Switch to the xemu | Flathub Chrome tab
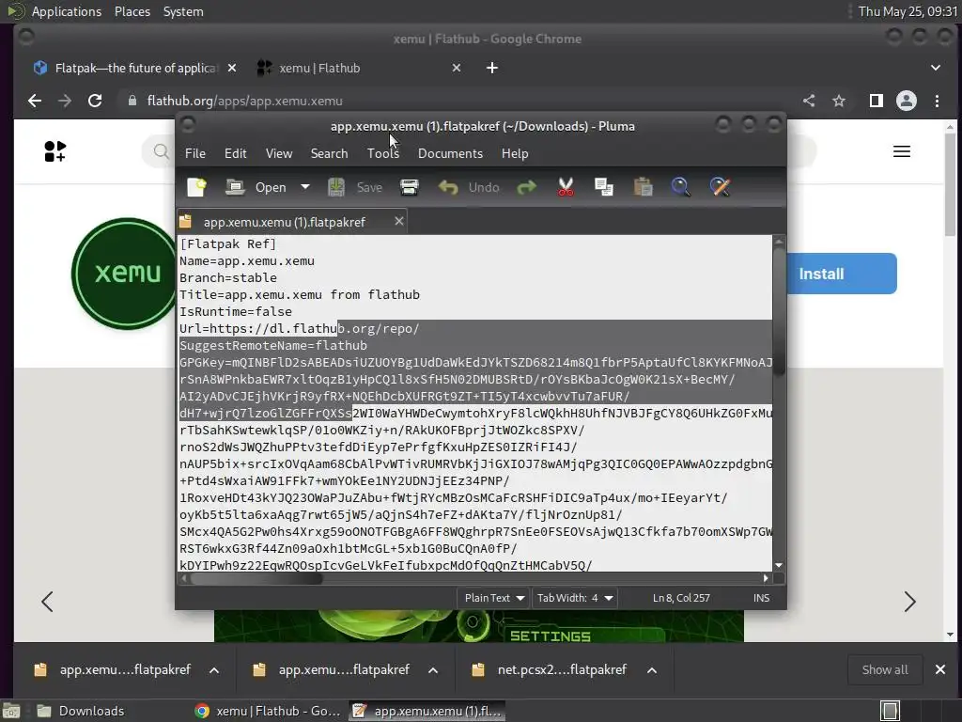The image size is (962, 722). tap(359, 68)
